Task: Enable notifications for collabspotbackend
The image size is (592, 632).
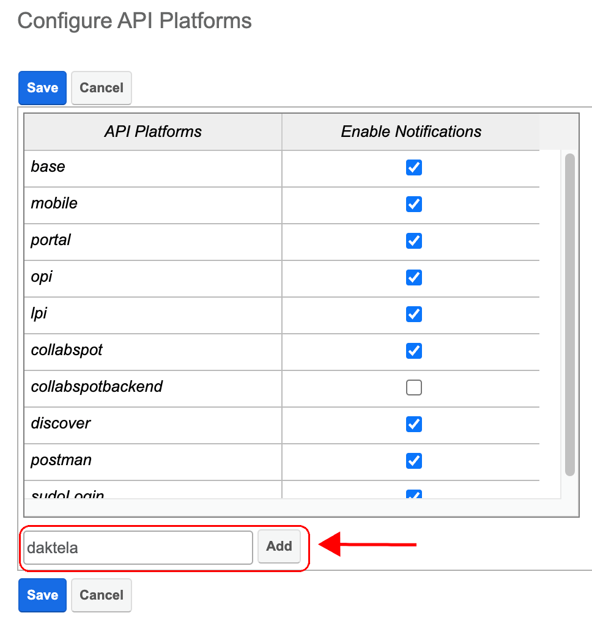Action: pyautogui.click(x=414, y=388)
